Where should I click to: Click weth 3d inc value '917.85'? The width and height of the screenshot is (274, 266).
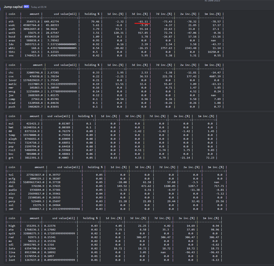[144, 33]
